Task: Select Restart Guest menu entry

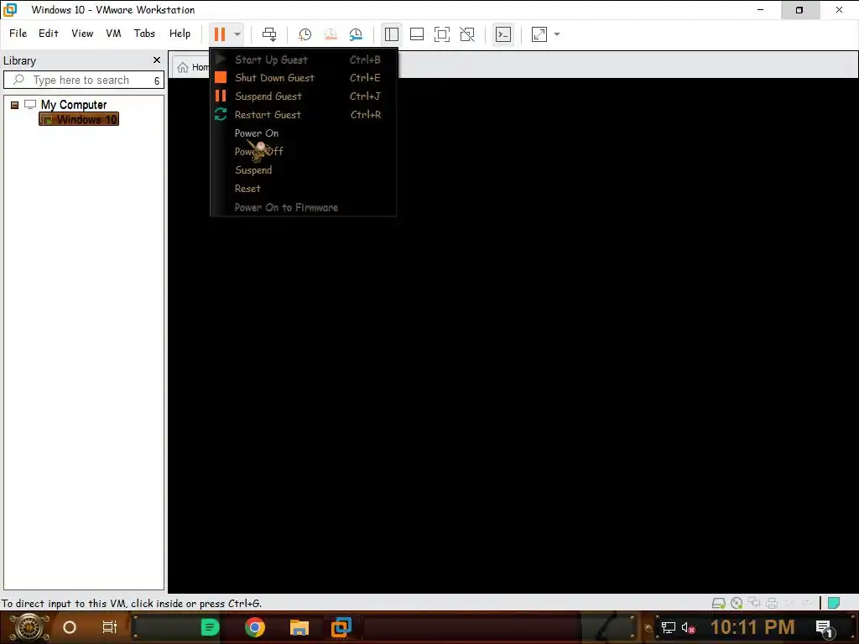Action: click(303, 115)
